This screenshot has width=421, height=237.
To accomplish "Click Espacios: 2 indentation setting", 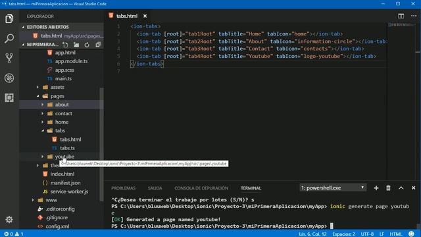I will coord(343,234).
